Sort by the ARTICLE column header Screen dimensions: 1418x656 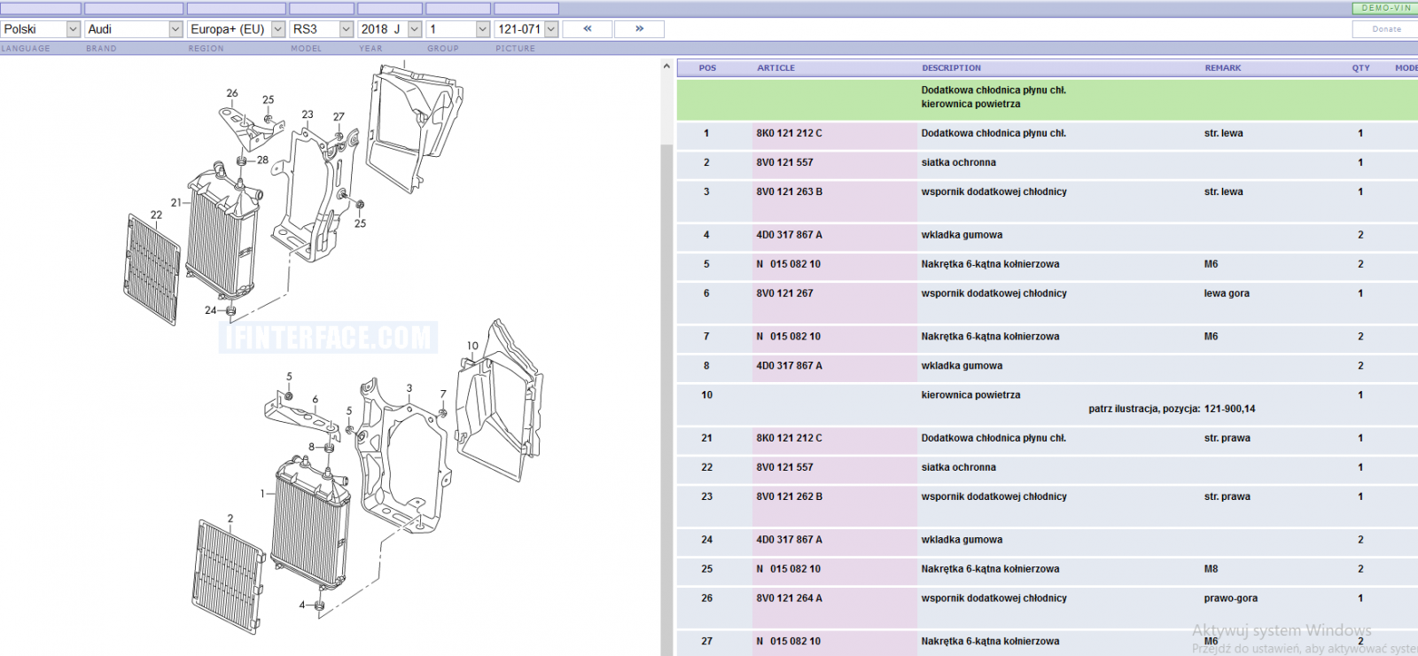775,67
